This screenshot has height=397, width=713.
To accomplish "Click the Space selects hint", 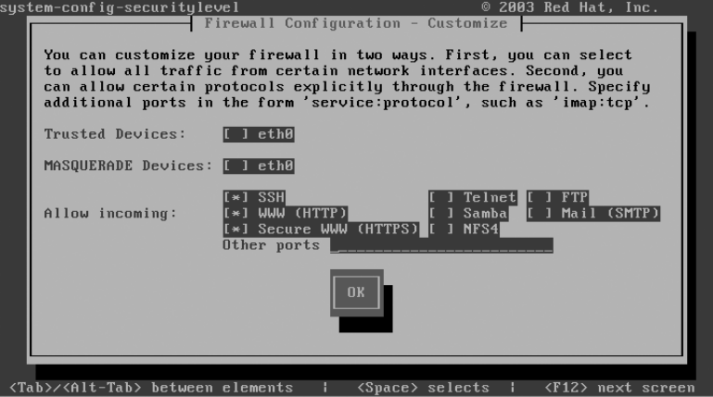I will tap(424, 388).
